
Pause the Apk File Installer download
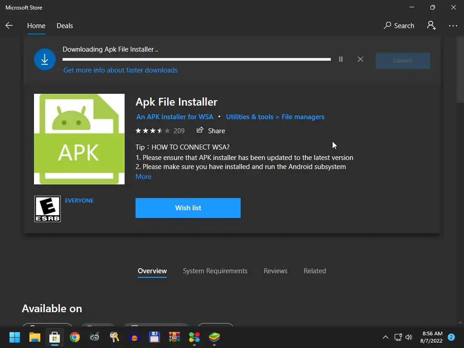click(x=341, y=59)
